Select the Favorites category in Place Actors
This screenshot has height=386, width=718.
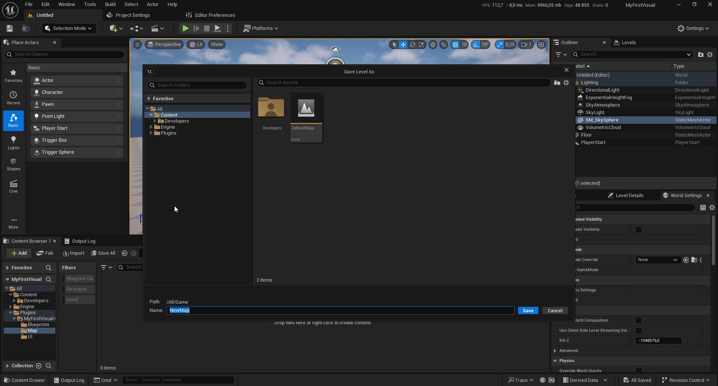13,76
